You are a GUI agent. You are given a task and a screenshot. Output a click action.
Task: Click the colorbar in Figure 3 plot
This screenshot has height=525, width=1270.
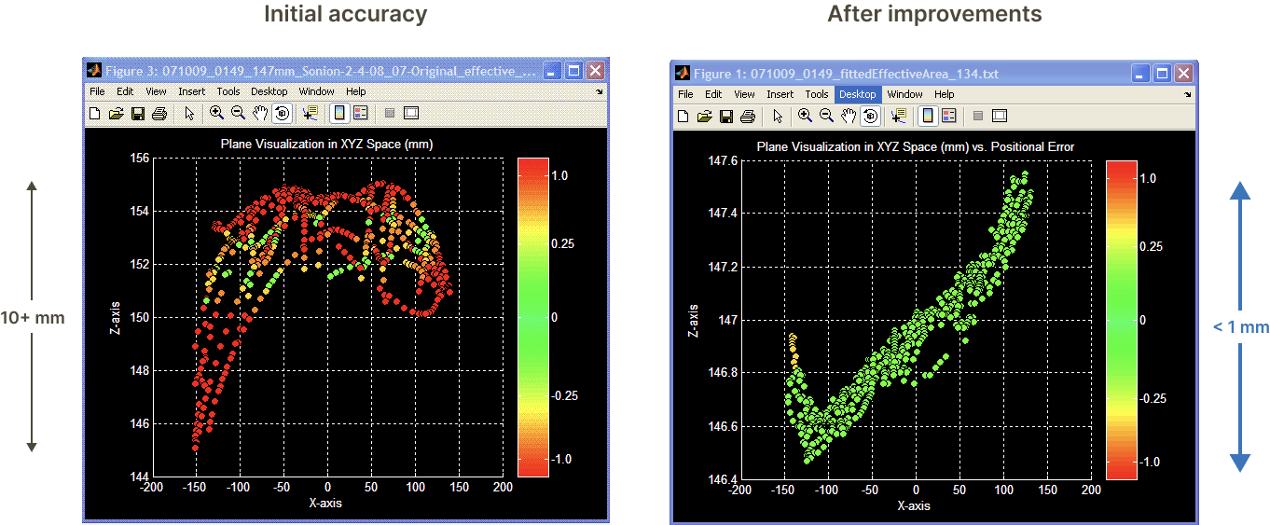pos(532,317)
